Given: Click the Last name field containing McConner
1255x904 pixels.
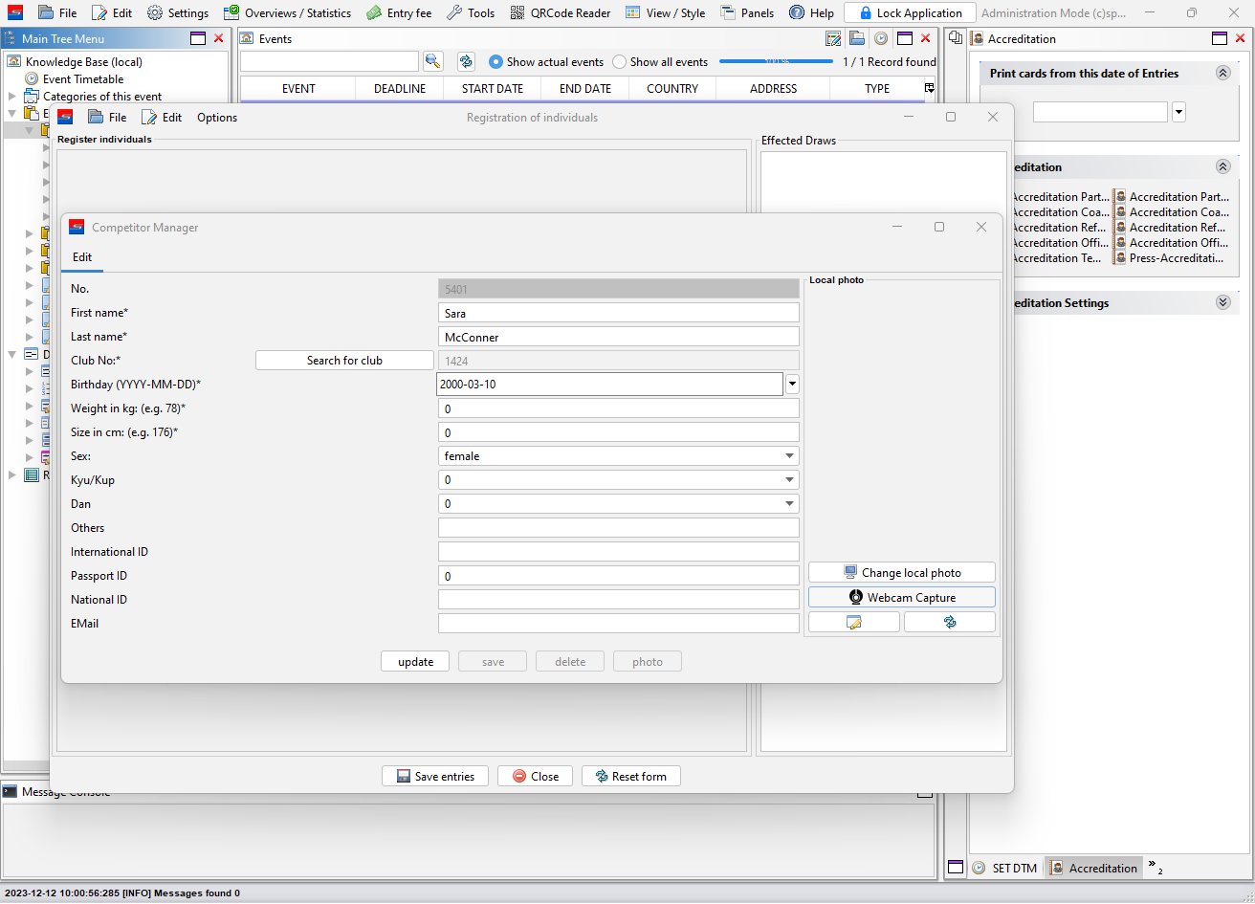Looking at the screenshot, I should [618, 337].
